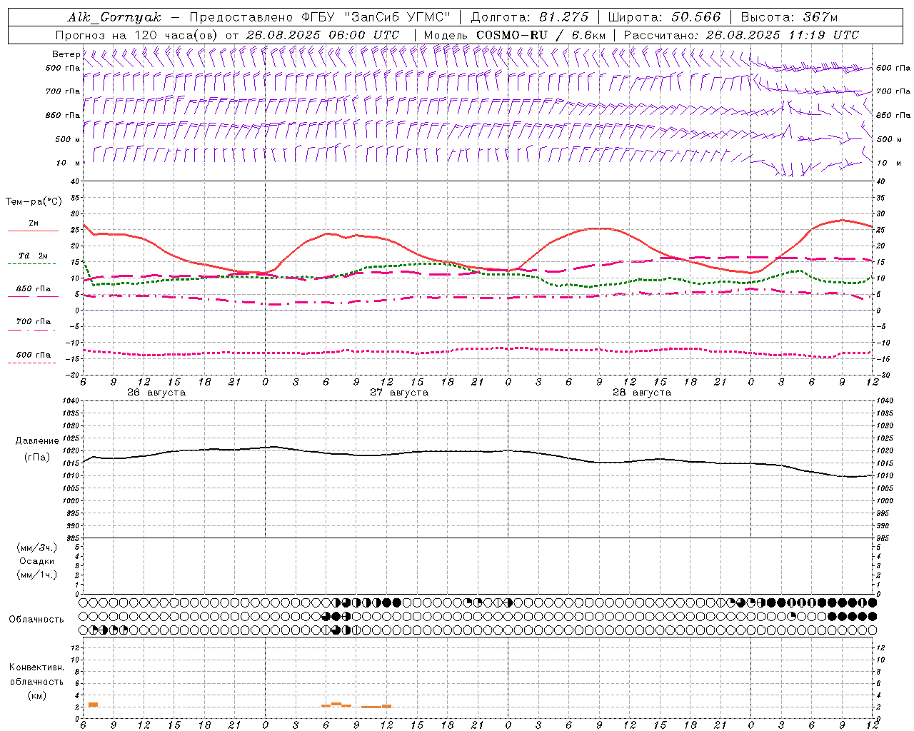The image size is (914, 731).
Task: Click the Рассчитано: 26.08.2025 11:19 UTC timestamp
Action: (x=741, y=35)
